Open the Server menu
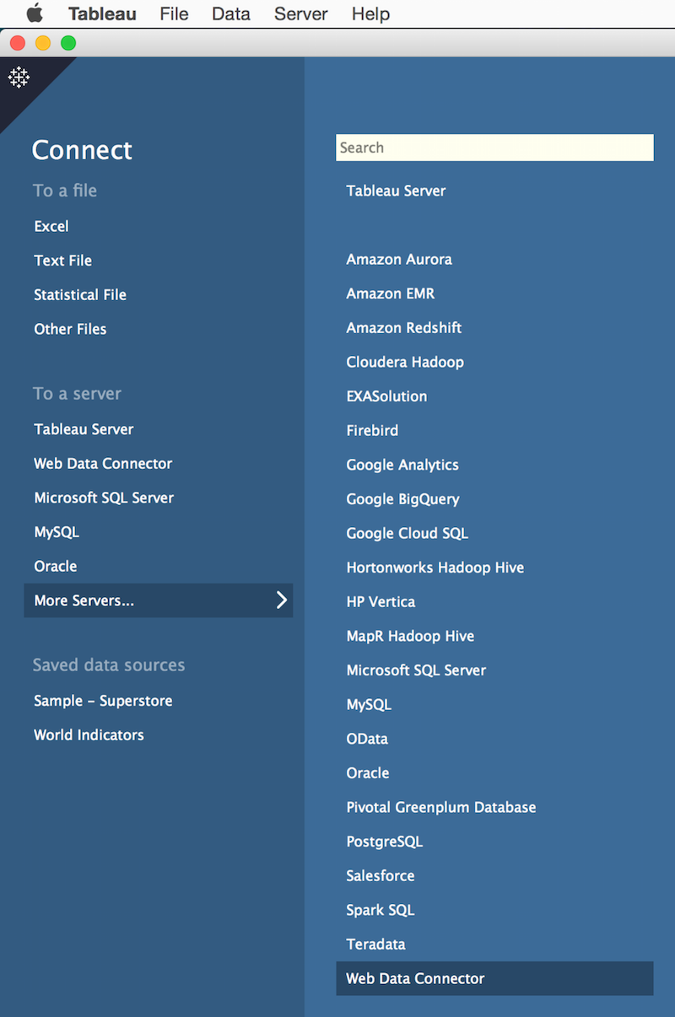The height and width of the screenshot is (1017, 675). [301, 13]
